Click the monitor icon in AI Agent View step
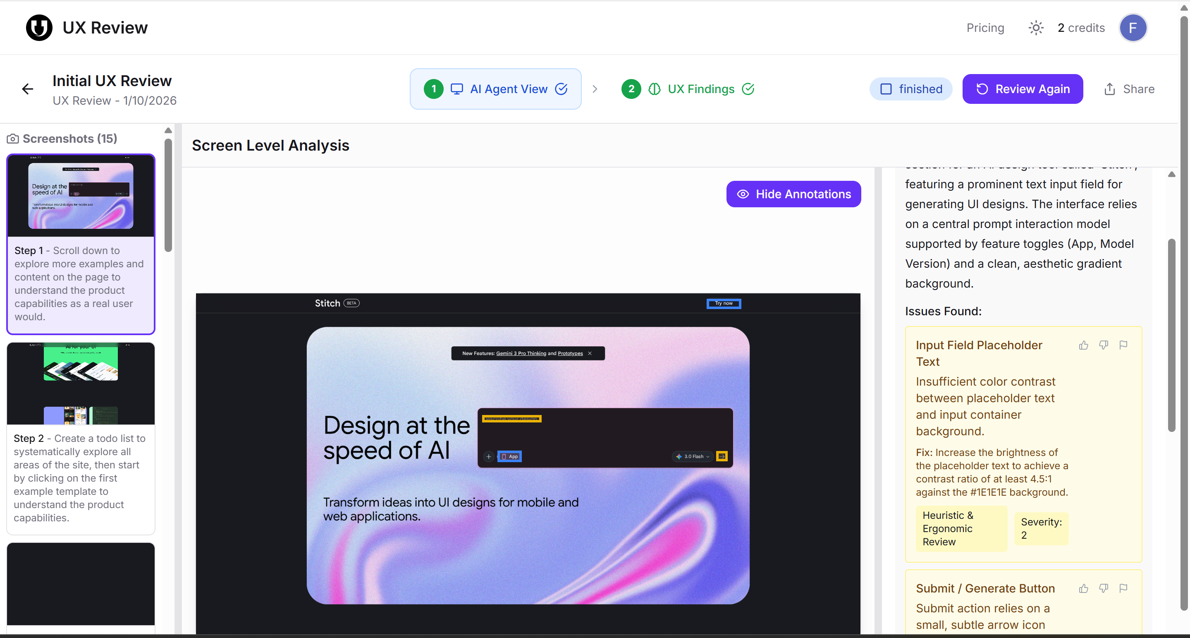Screen dimensions: 1190x638 [x=457, y=89]
